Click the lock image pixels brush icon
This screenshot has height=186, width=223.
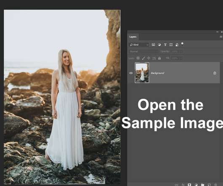click(143, 58)
